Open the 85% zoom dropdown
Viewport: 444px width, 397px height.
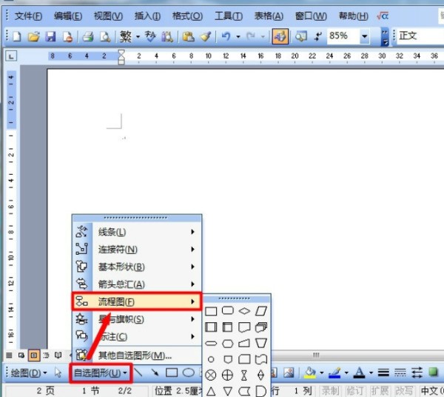[365, 36]
